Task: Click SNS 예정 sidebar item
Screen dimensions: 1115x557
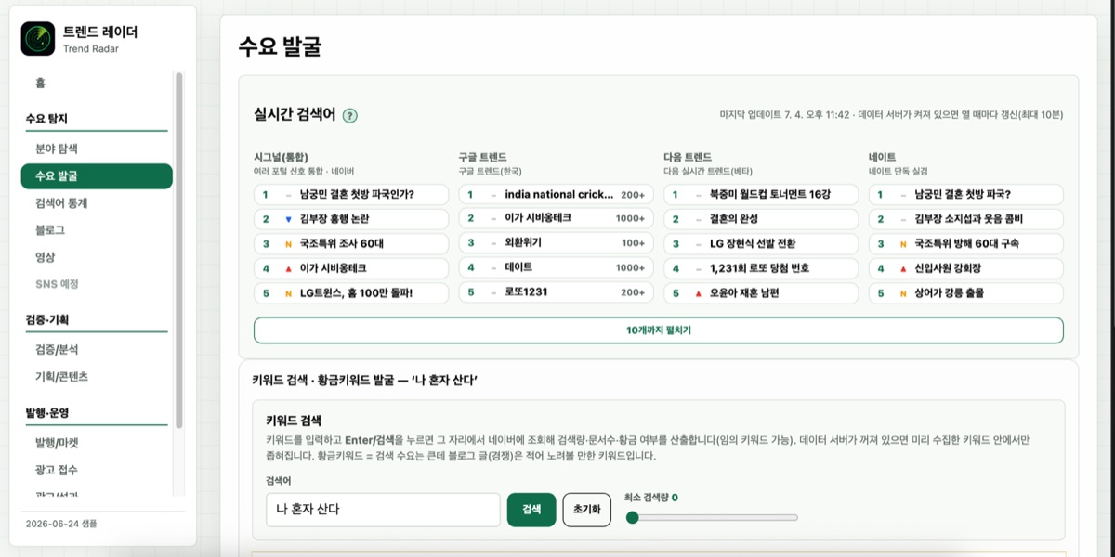Action: pos(57,284)
